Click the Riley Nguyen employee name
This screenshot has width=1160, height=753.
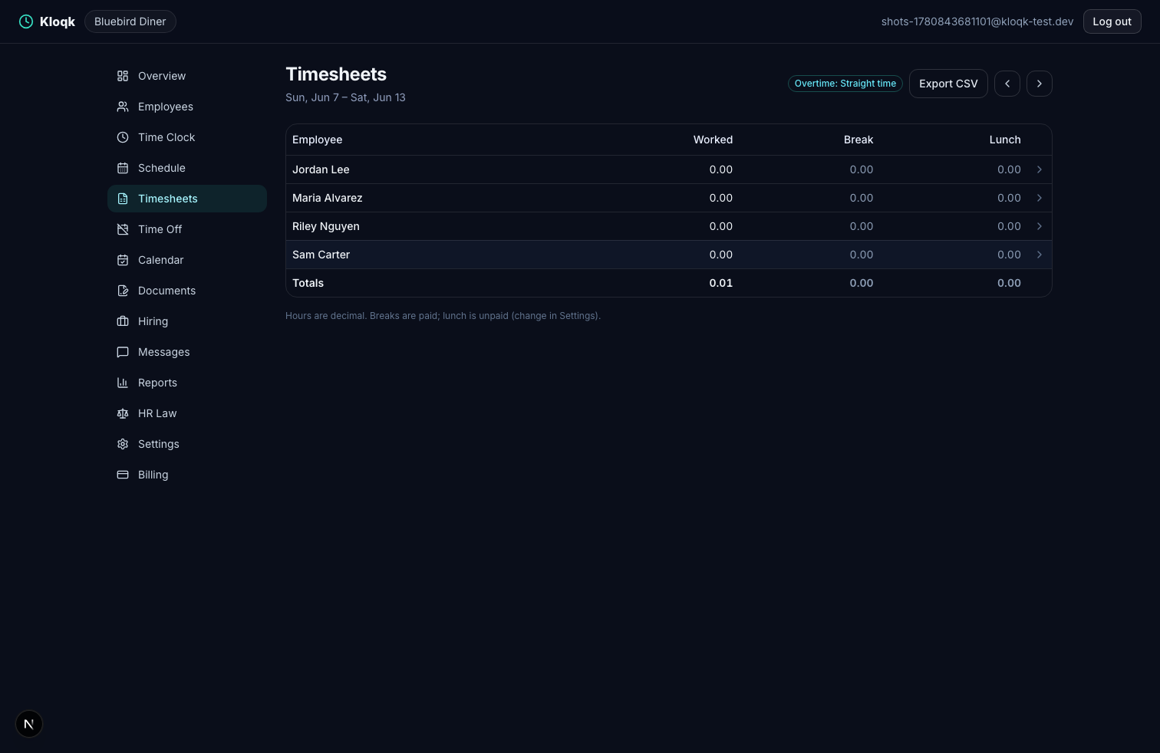coord(326,226)
